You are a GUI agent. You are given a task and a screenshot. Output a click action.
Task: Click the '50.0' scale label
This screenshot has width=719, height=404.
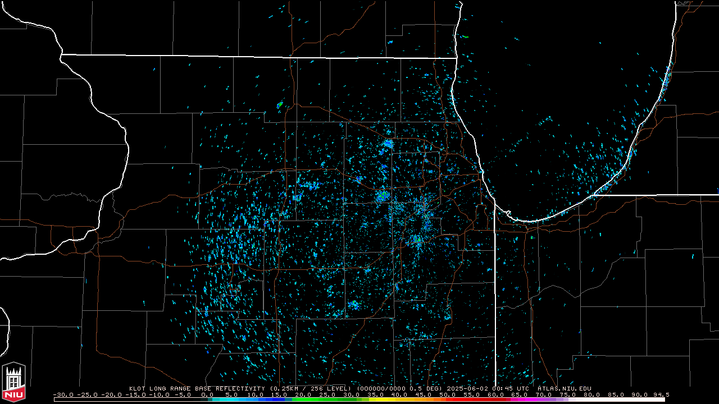point(448,394)
